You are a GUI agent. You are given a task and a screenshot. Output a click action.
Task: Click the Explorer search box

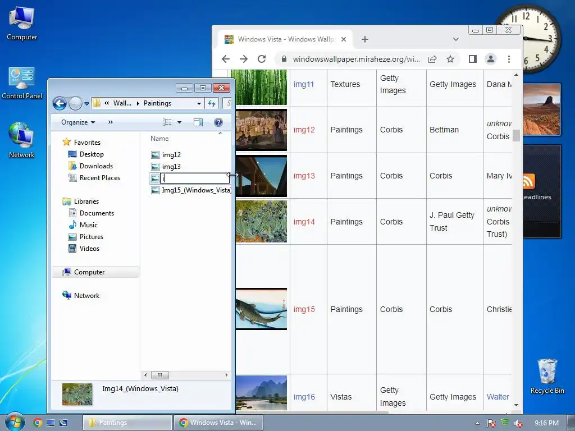[227, 103]
